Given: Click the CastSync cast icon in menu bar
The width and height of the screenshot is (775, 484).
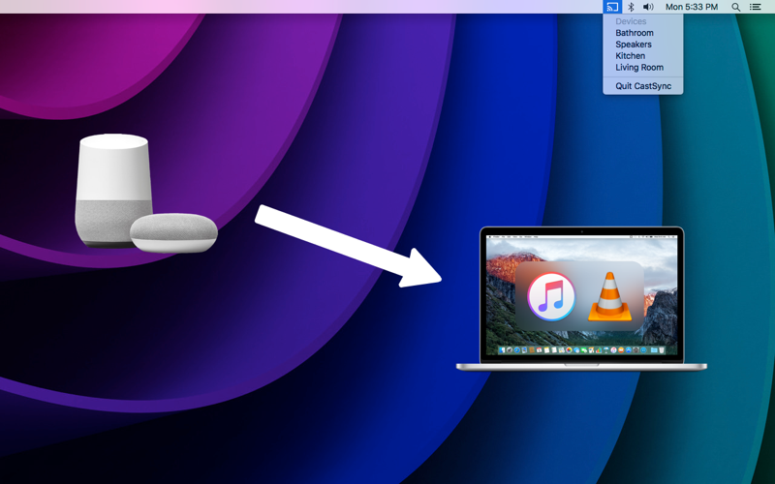Looking at the screenshot, I should point(612,7).
